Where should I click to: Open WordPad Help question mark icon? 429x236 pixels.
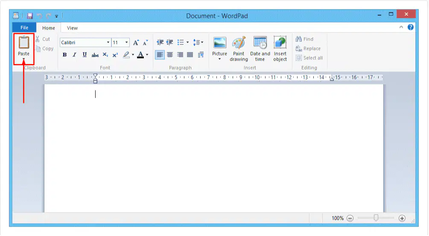click(410, 27)
